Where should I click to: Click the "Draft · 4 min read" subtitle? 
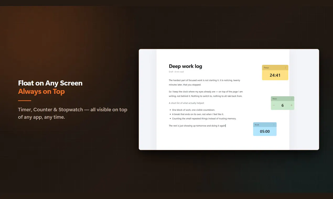(176, 72)
